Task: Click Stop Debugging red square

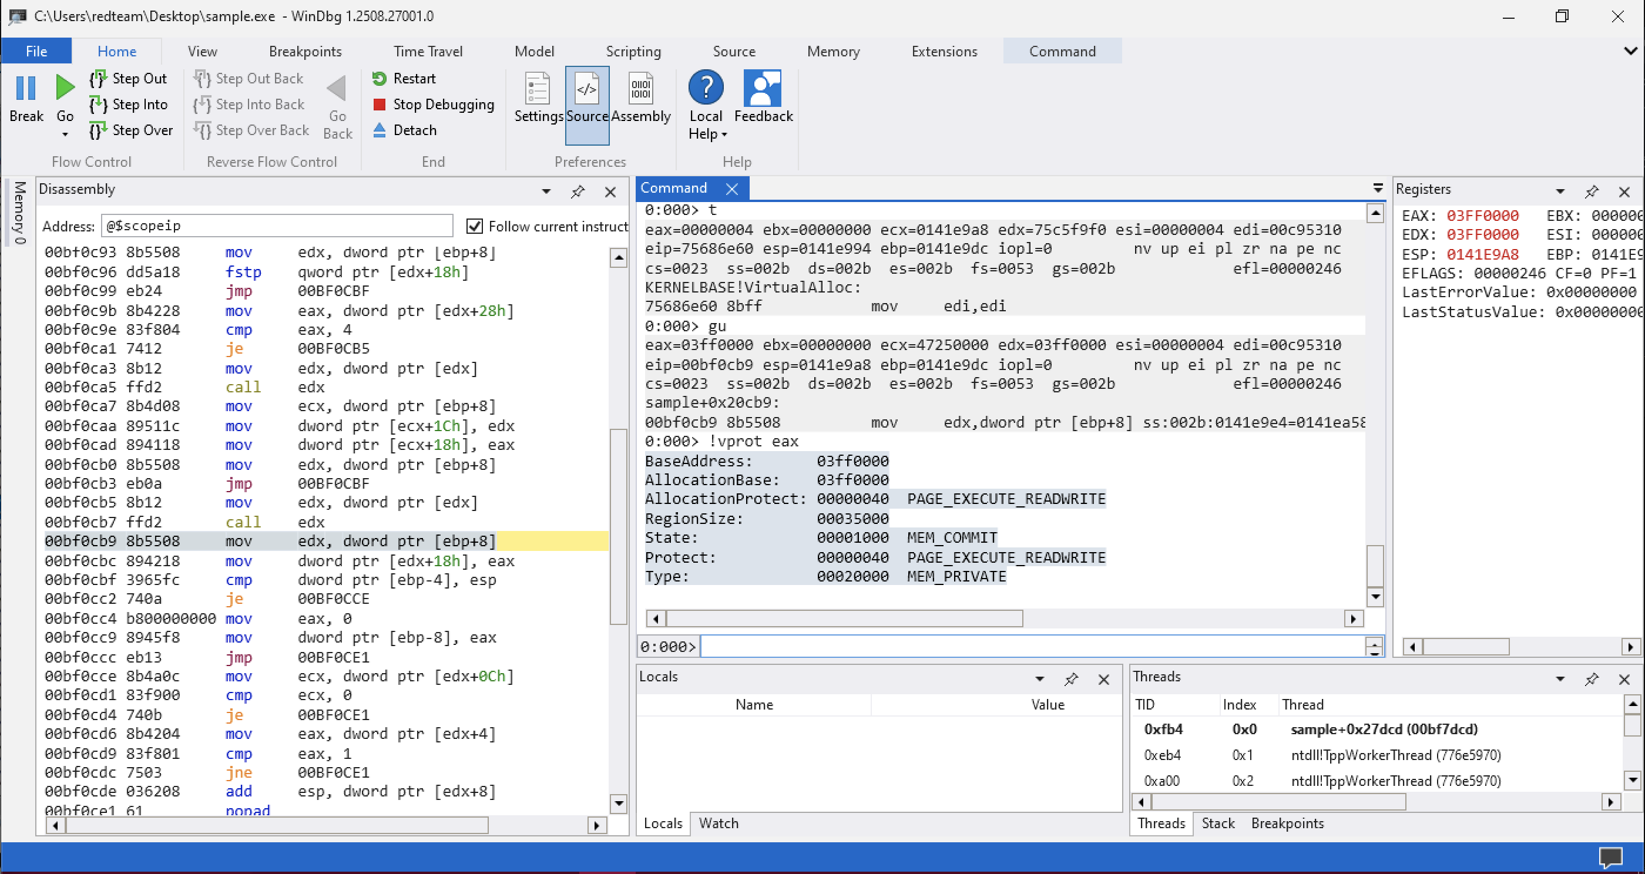Action: 380,105
